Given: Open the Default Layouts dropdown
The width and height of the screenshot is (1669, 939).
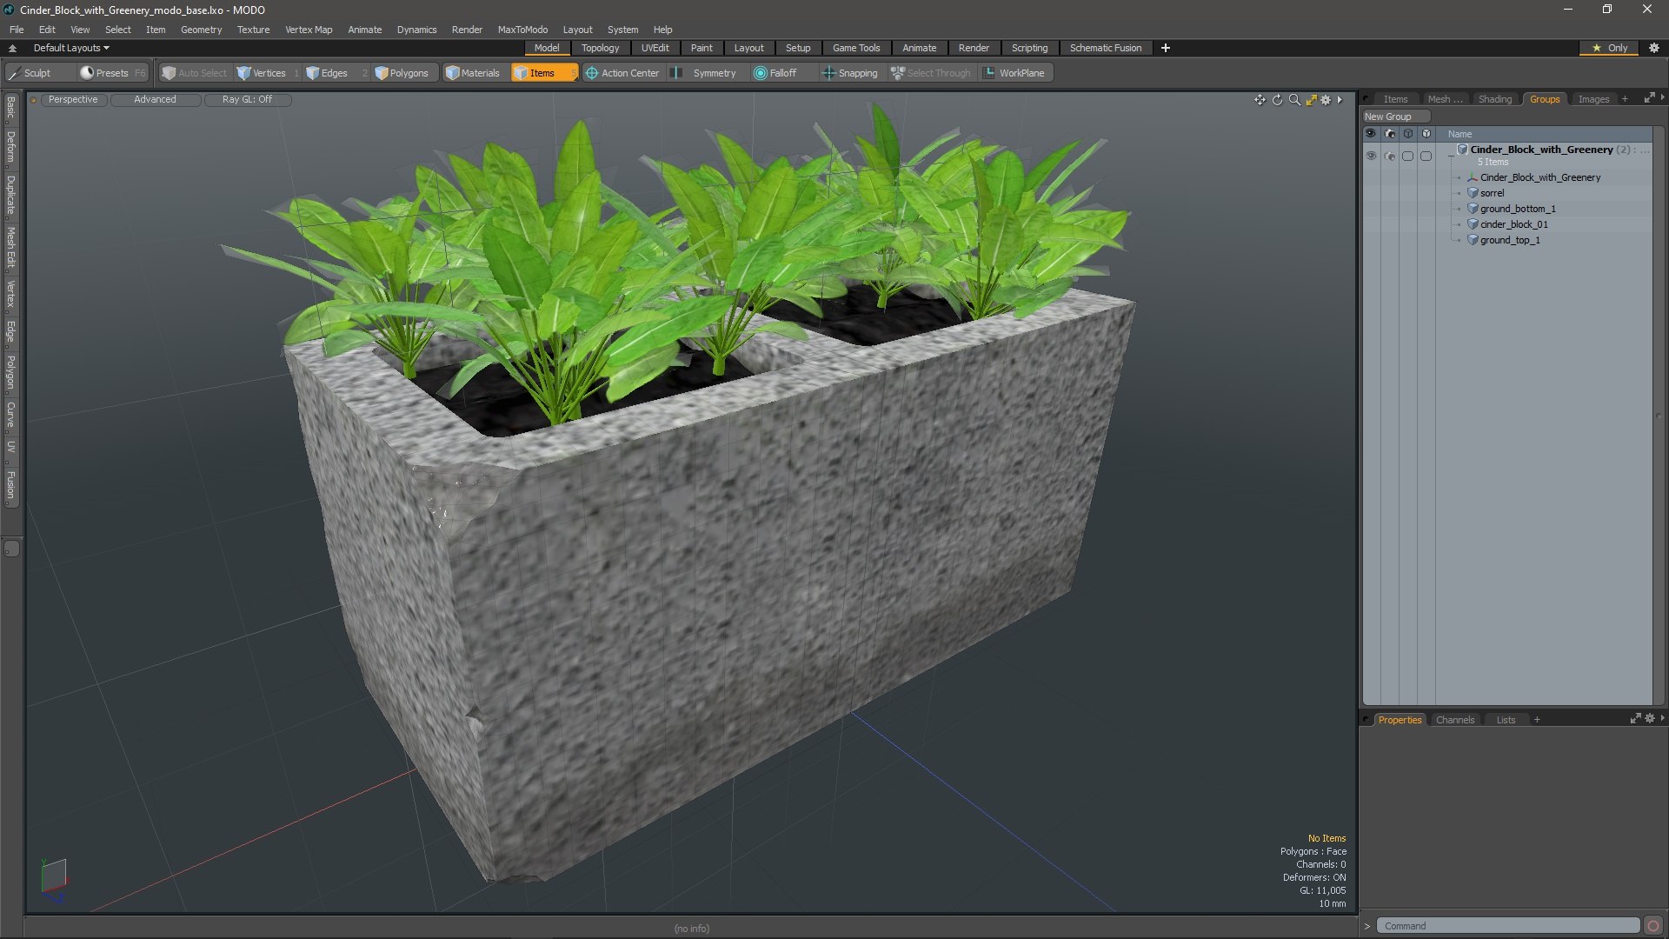Looking at the screenshot, I should (71, 48).
